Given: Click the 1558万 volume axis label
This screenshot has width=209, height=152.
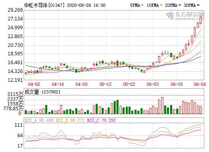Looking at the screenshot, I should (x=15, y=104).
